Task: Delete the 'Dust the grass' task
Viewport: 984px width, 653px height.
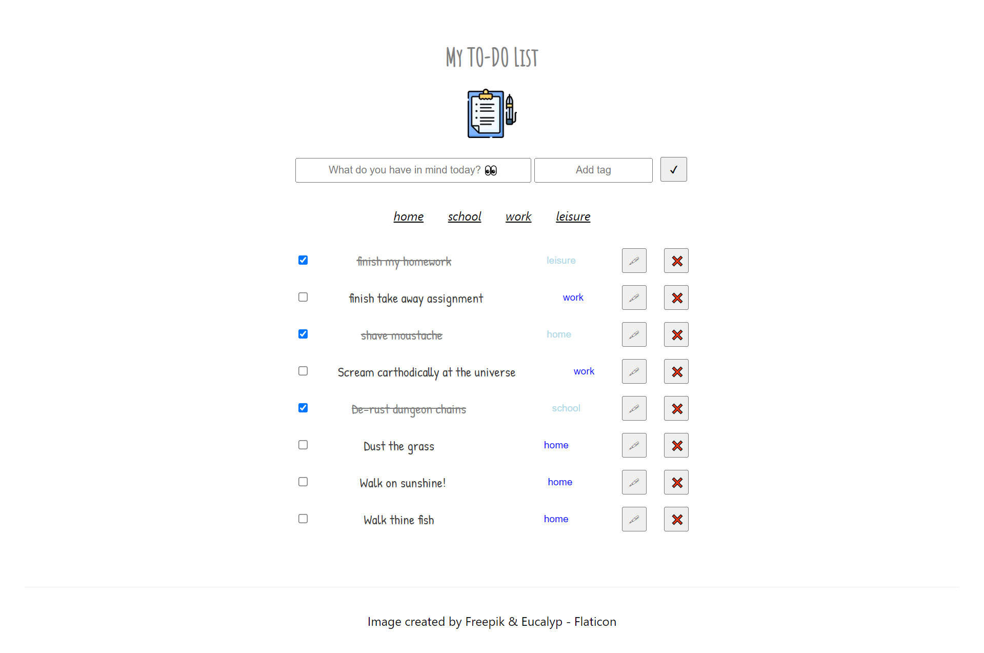Action: (x=676, y=445)
